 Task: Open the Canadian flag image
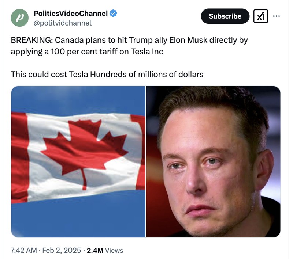coord(78,161)
